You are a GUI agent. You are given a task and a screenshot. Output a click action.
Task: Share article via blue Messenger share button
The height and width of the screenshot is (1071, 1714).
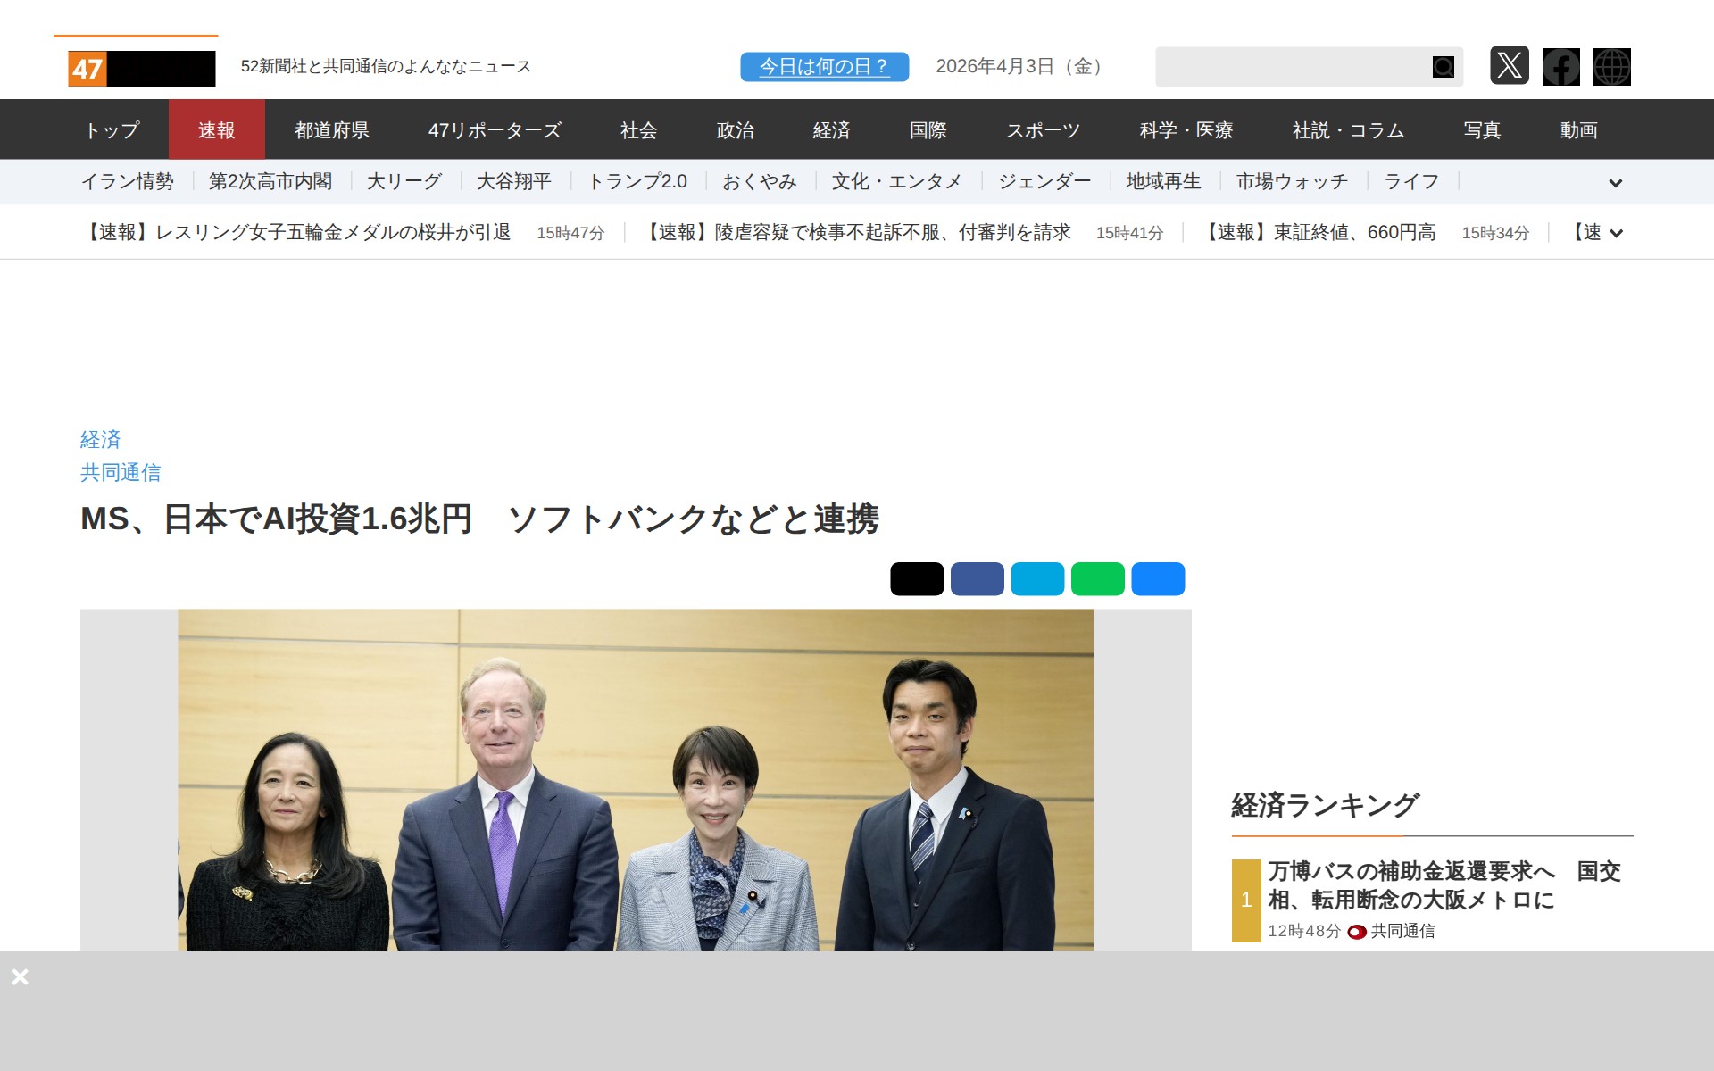click(x=1158, y=578)
